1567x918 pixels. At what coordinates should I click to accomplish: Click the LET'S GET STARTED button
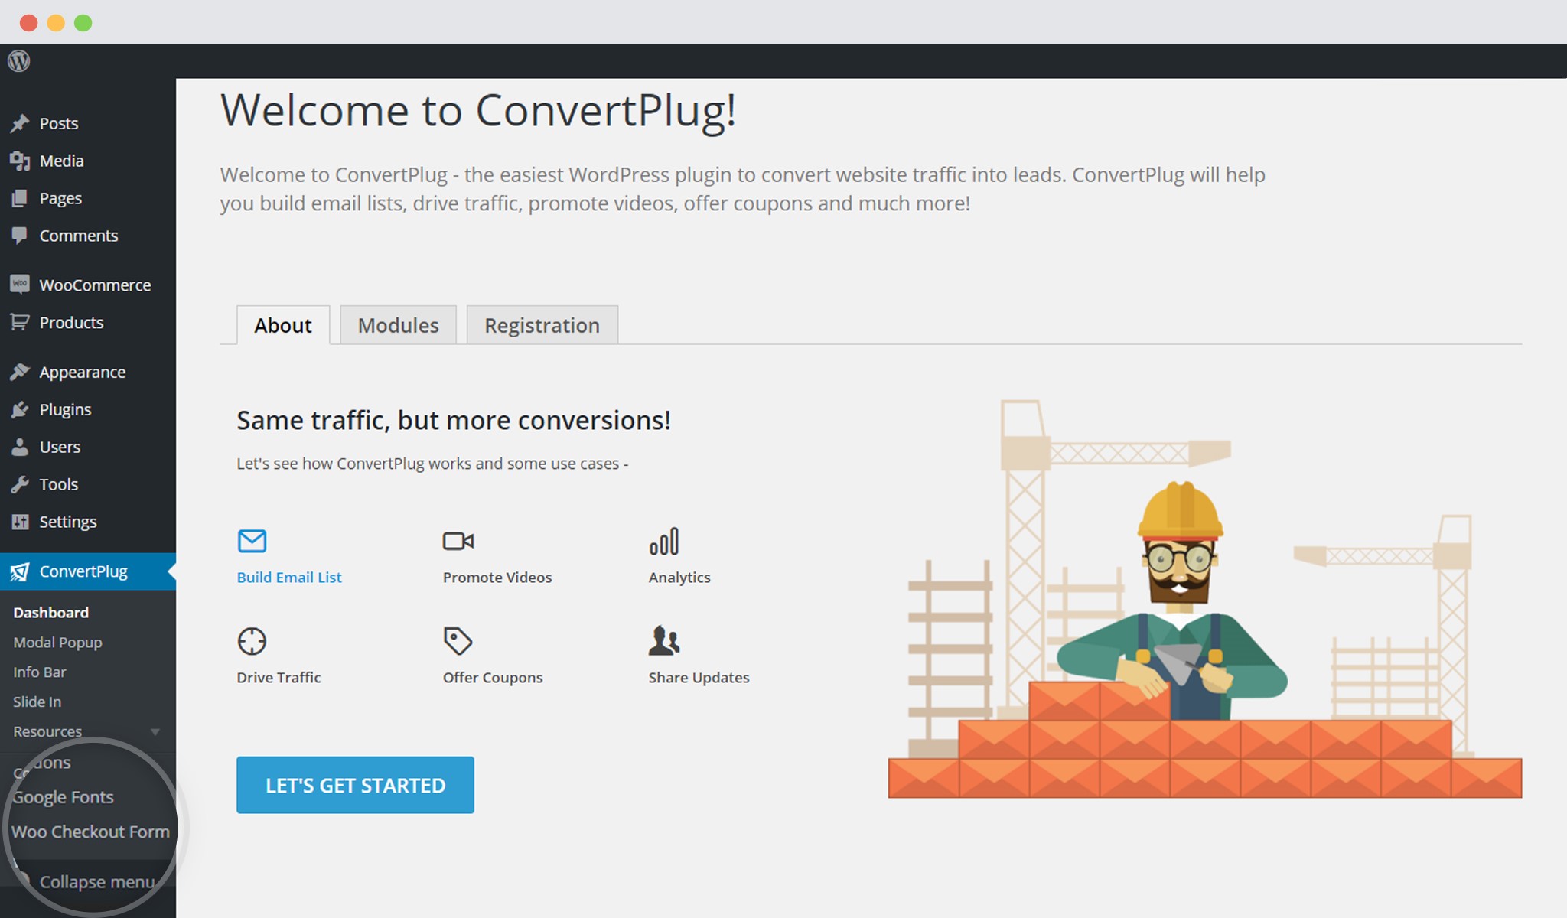coord(357,785)
